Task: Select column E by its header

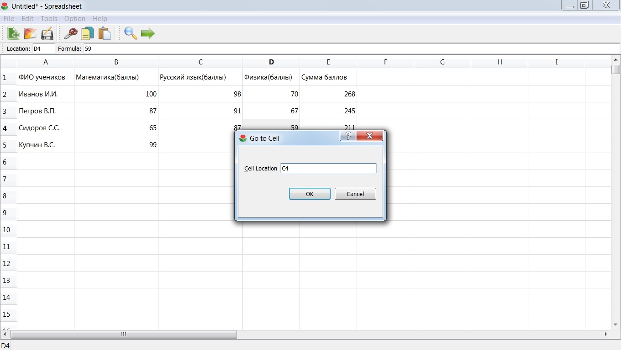Action: (x=328, y=62)
